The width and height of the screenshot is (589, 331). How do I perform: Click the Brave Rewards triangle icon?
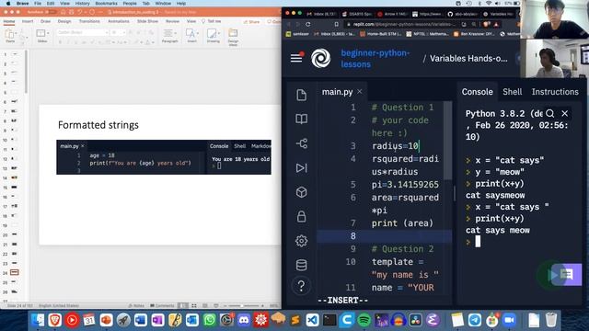pos(496,24)
